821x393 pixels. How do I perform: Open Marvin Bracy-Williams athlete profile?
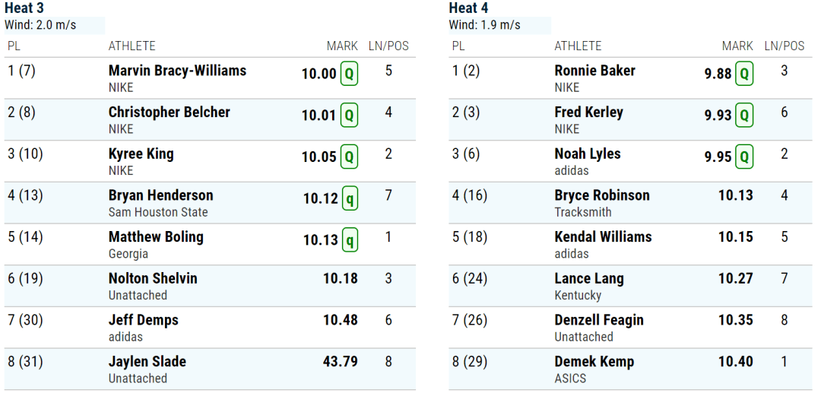(177, 71)
